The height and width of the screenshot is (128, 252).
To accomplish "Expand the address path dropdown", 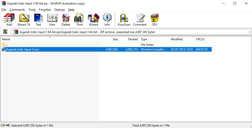I will coord(250,32).
